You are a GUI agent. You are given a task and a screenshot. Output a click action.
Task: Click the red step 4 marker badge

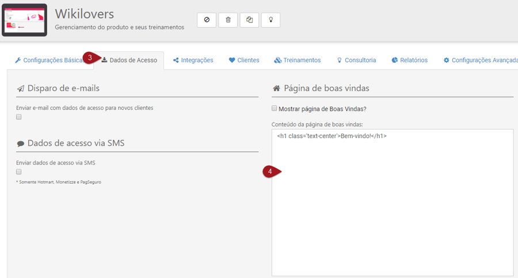271,172
